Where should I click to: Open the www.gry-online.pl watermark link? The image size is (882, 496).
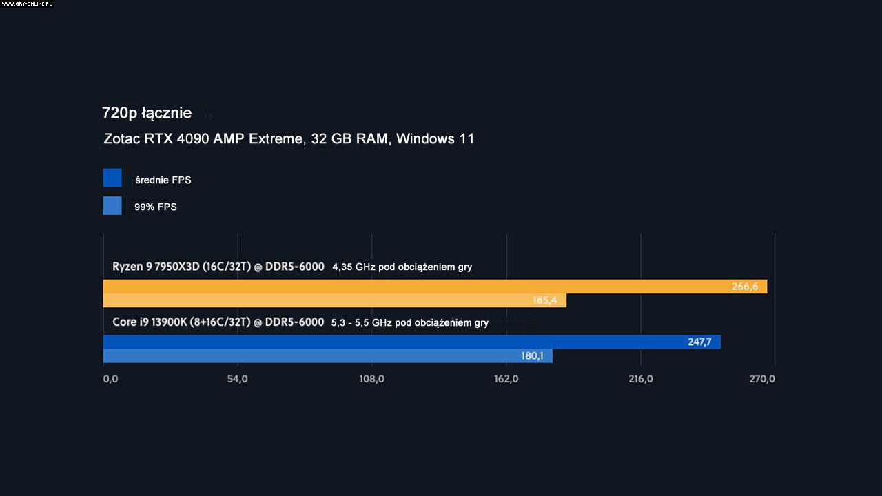[26, 3]
